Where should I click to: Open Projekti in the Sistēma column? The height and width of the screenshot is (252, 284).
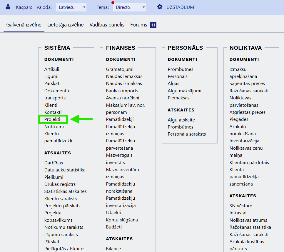[x=52, y=119]
